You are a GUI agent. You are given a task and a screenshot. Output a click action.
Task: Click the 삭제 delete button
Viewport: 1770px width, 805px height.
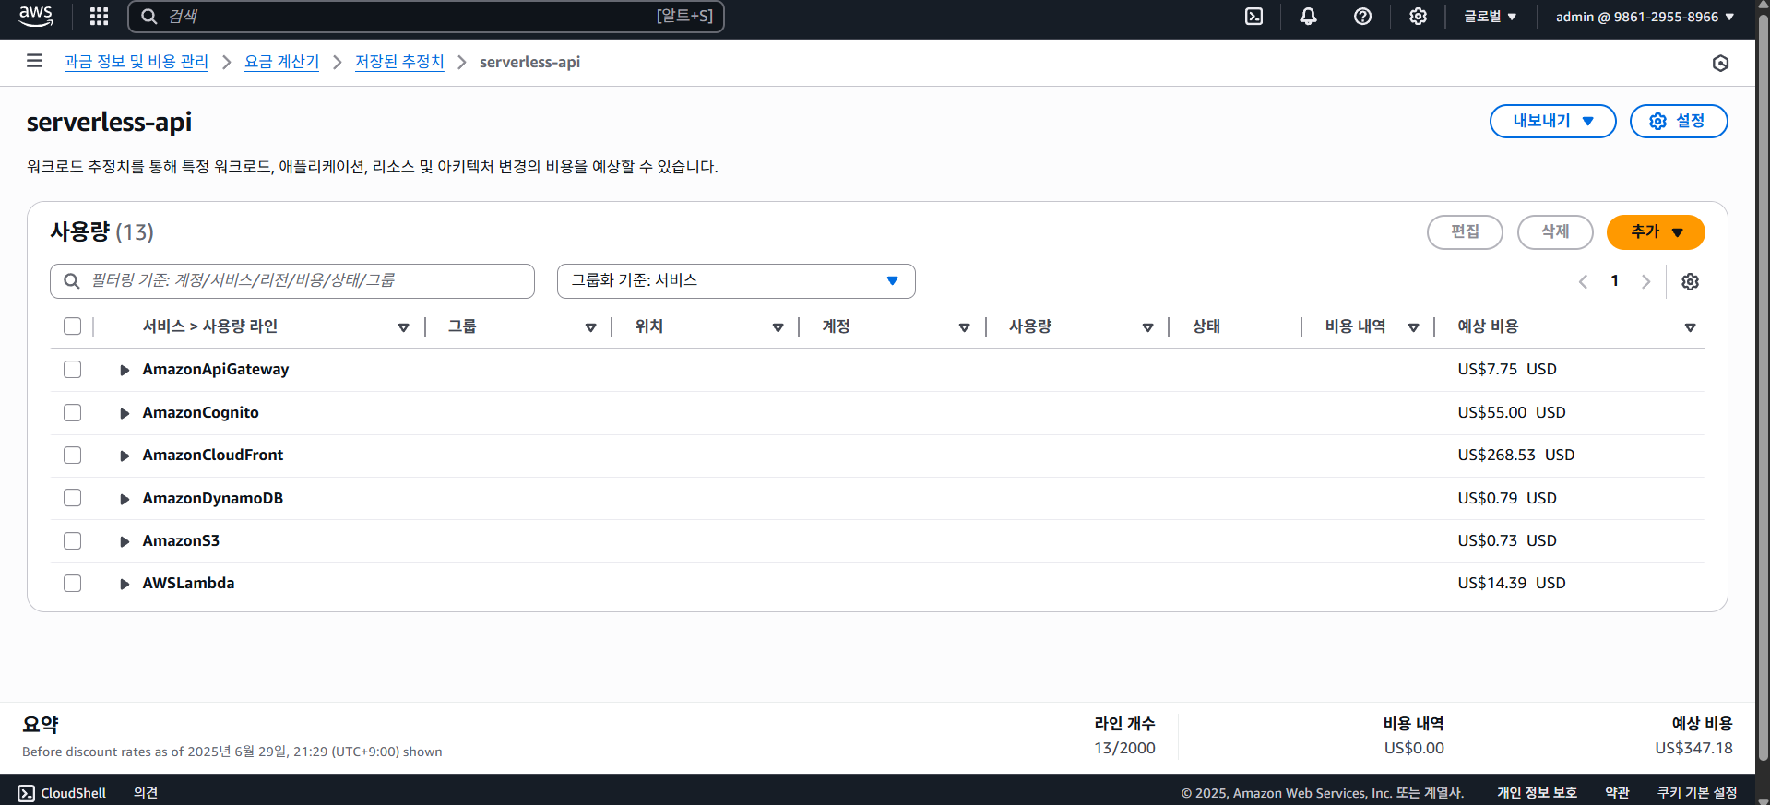click(1555, 232)
